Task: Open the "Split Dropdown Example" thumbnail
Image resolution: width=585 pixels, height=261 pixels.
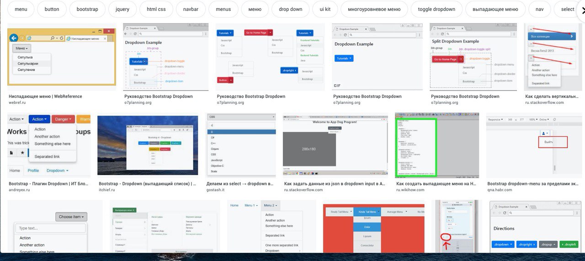Action: point(473,57)
